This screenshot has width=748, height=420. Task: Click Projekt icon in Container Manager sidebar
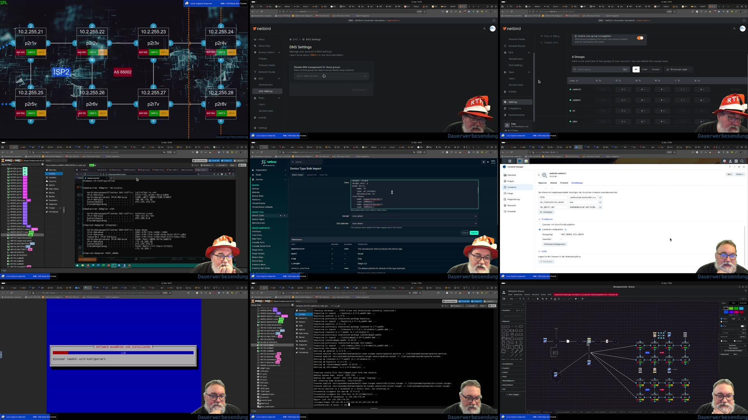tap(505, 181)
